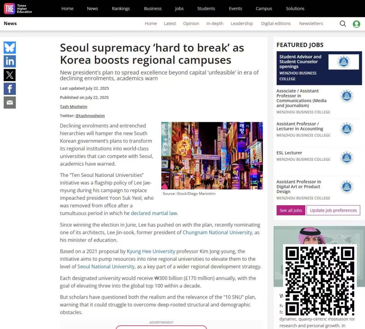
Task: Click Wenzhou logo beside Student Advisor job
Action: tap(344, 62)
